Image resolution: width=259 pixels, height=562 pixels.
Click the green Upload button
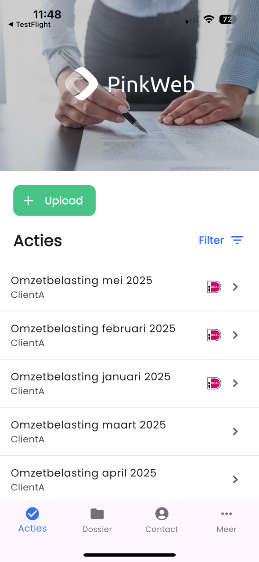pyautogui.click(x=54, y=201)
